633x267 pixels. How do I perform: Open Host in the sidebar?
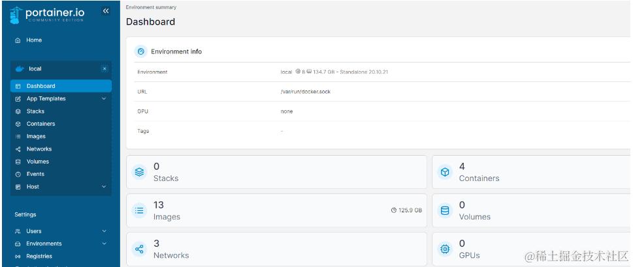pyautogui.click(x=33, y=187)
